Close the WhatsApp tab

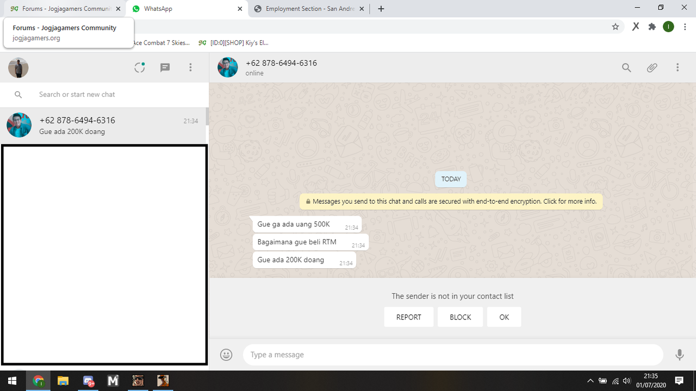(240, 9)
